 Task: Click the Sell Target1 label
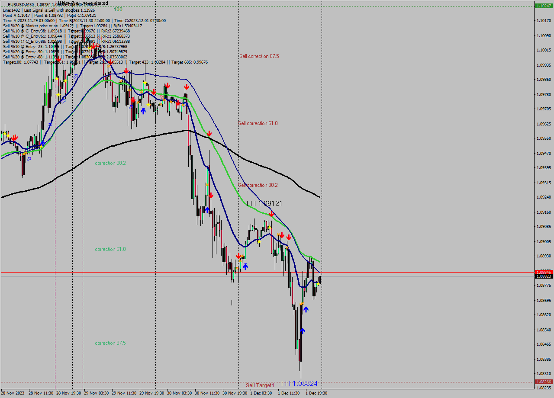259,384
